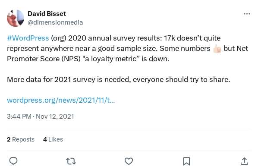Viewport: 258px width, 167px height.
Task: Click the Nov 12, 2021 date
Action: pos(55,117)
